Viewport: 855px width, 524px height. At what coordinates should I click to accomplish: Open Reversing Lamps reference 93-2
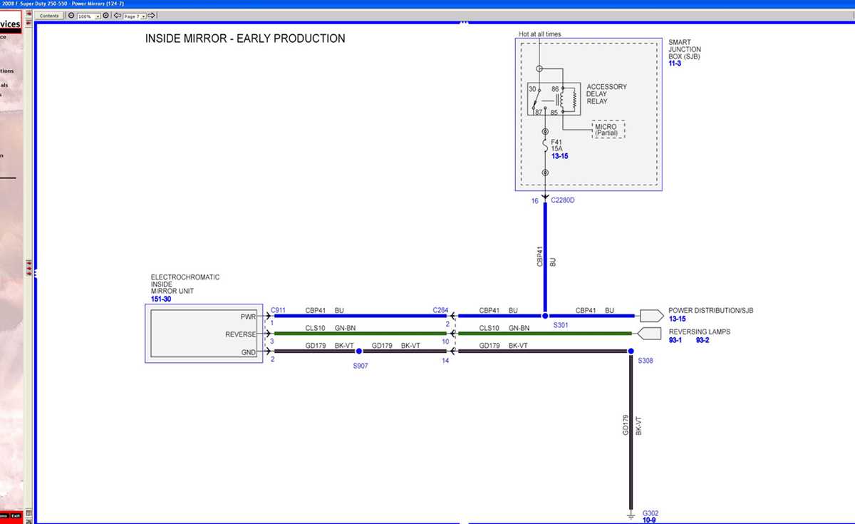[703, 340]
